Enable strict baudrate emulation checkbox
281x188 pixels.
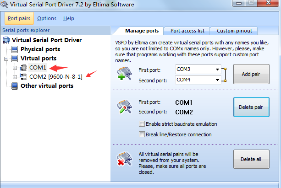(142, 124)
